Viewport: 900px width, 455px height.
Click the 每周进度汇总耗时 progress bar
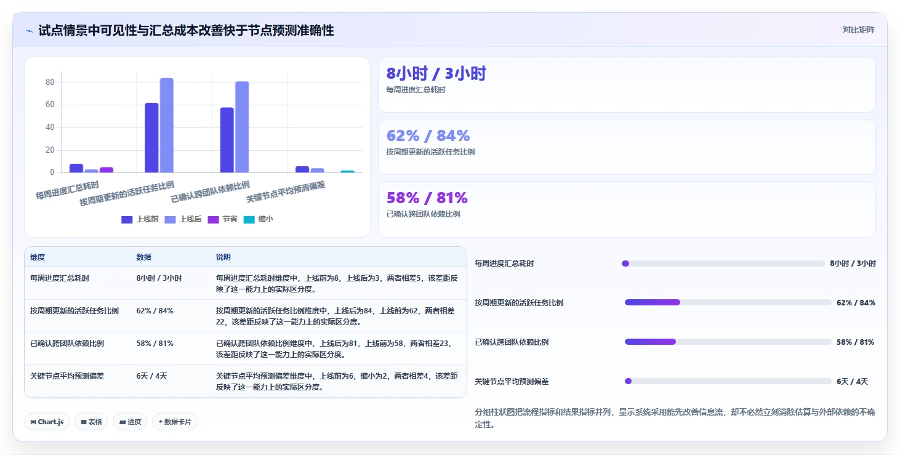click(723, 264)
